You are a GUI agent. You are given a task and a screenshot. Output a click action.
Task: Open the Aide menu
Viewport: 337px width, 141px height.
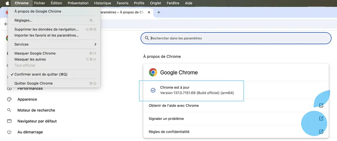[x=189, y=3]
